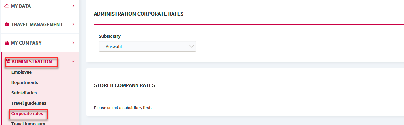Open the Subsidiaries submenu link

coord(24,93)
